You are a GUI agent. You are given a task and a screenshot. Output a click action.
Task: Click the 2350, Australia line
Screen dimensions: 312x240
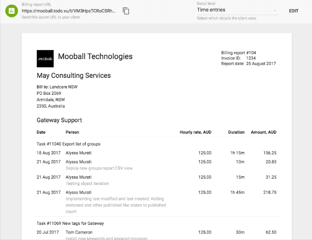point(51,106)
